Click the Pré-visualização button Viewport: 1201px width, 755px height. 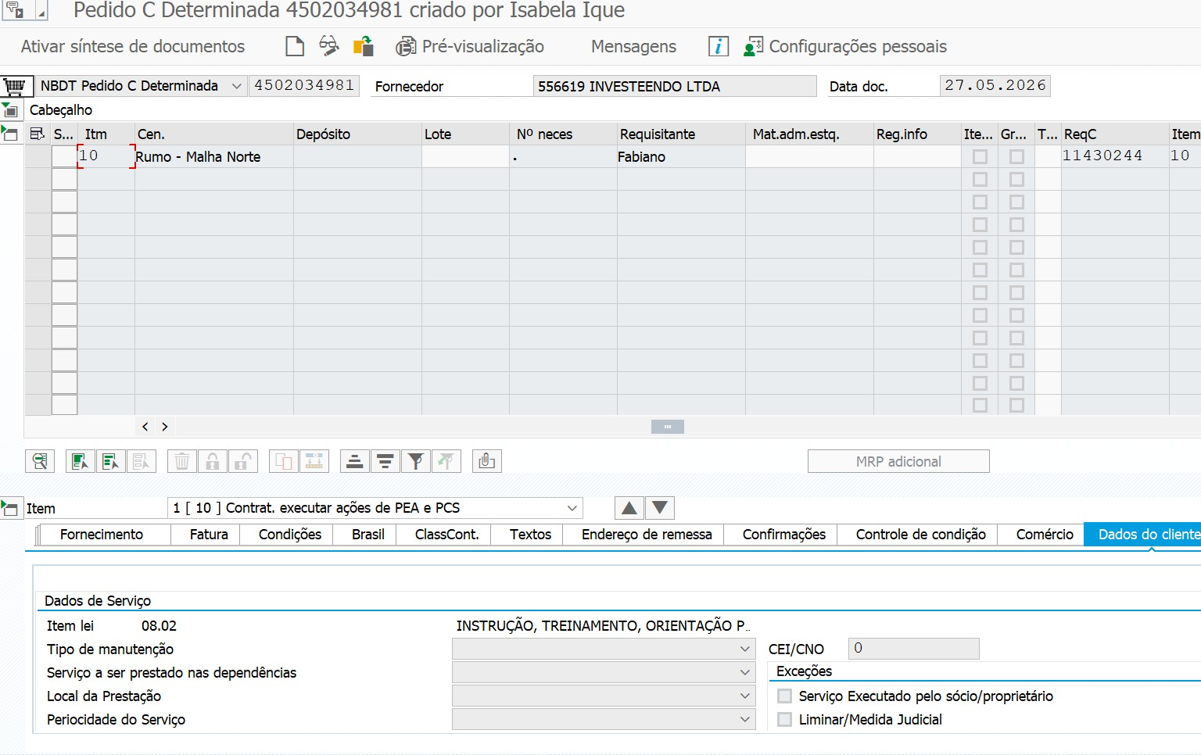pyautogui.click(x=470, y=46)
